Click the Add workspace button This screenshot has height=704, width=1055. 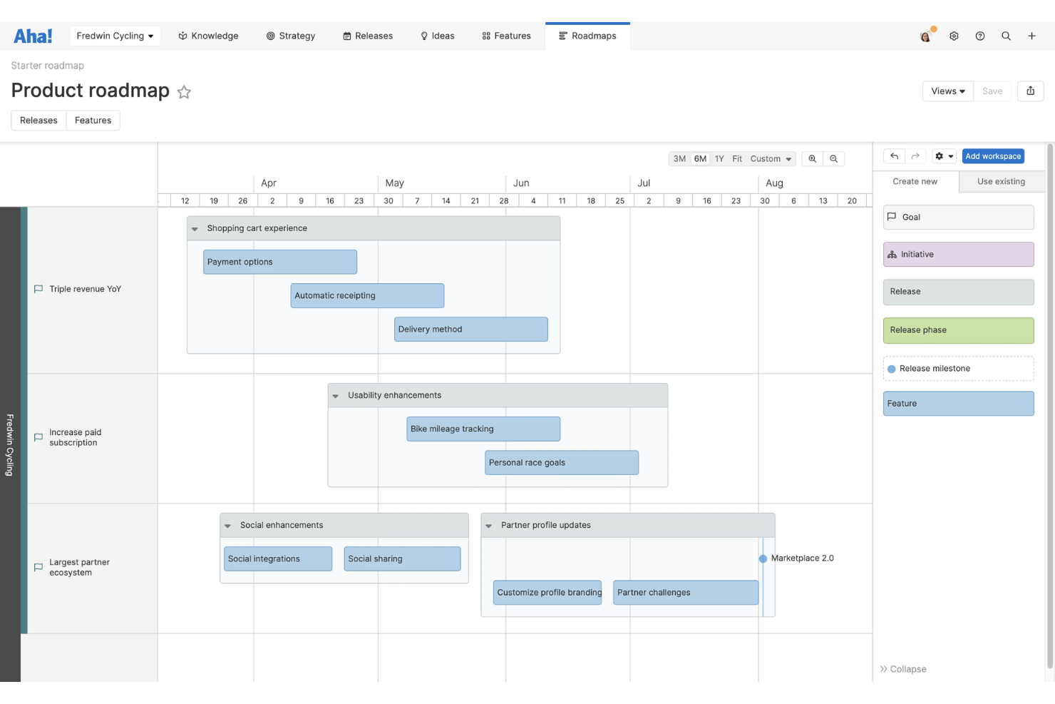[x=993, y=156]
